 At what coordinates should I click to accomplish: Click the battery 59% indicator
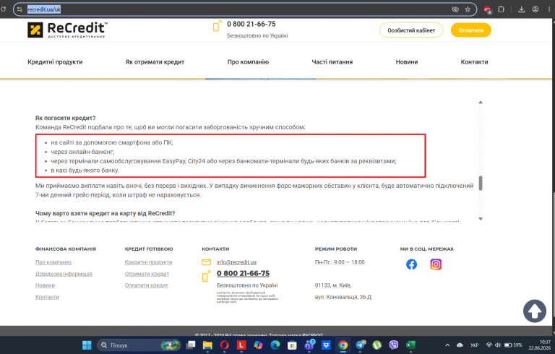coord(513,345)
